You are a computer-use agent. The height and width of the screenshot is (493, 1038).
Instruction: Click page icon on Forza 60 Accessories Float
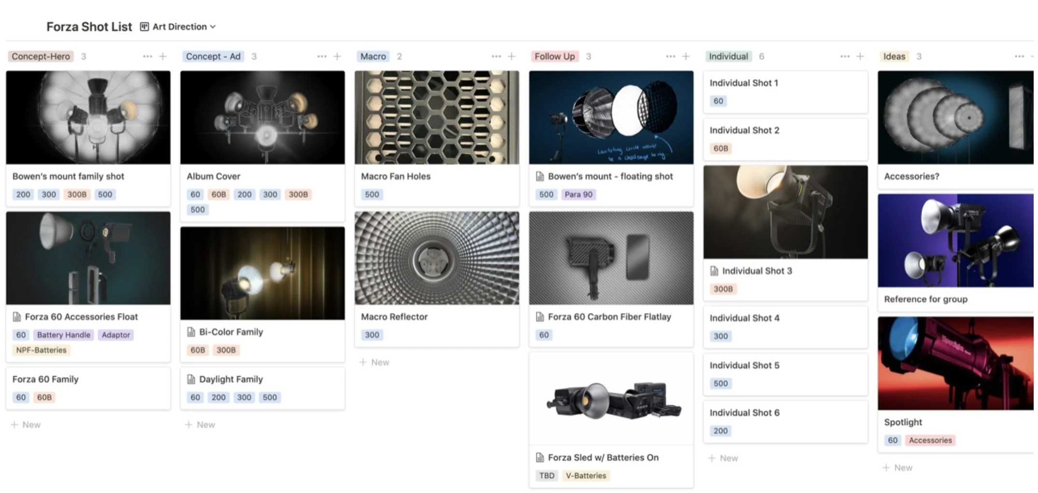click(17, 317)
